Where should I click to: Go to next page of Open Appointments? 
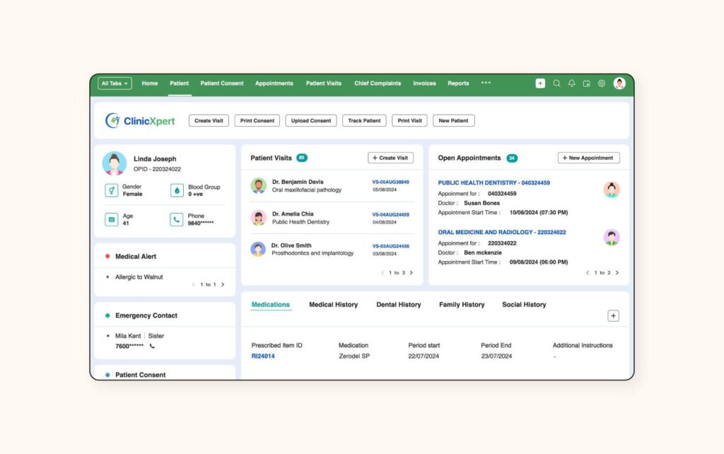(x=617, y=272)
